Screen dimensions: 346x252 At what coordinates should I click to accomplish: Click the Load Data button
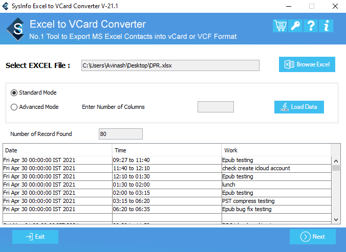tap(299, 107)
